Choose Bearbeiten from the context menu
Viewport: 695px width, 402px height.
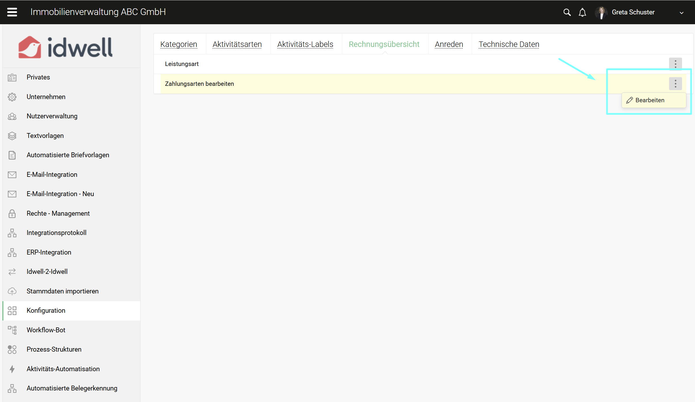click(649, 100)
